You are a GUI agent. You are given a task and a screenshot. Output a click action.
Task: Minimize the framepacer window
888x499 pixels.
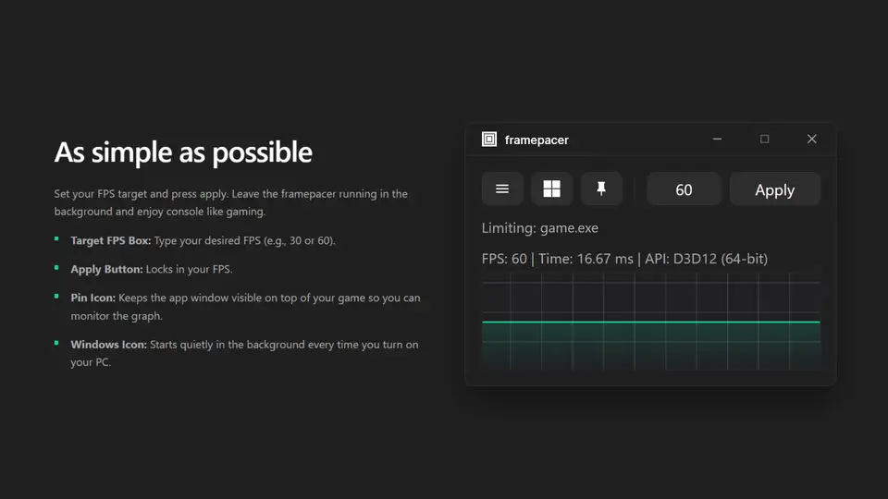[717, 140]
